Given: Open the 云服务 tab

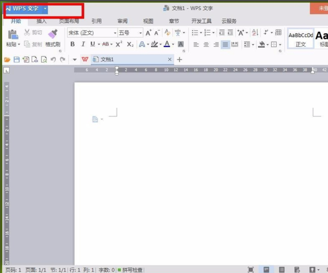Looking at the screenshot, I should [x=229, y=21].
